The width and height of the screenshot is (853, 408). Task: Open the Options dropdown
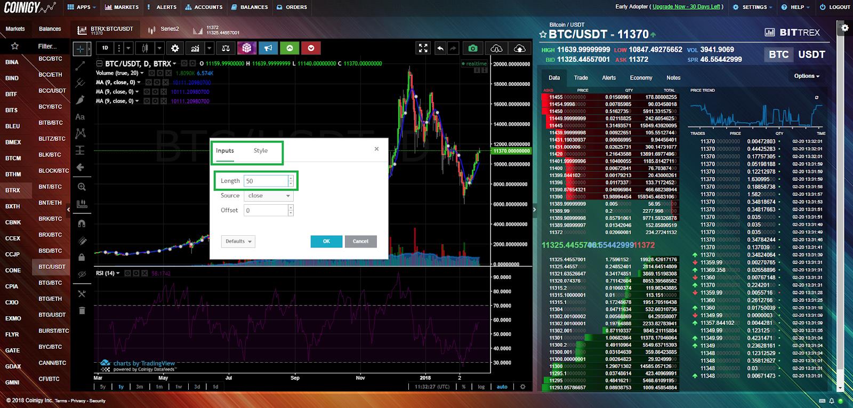click(x=806, y=76)
